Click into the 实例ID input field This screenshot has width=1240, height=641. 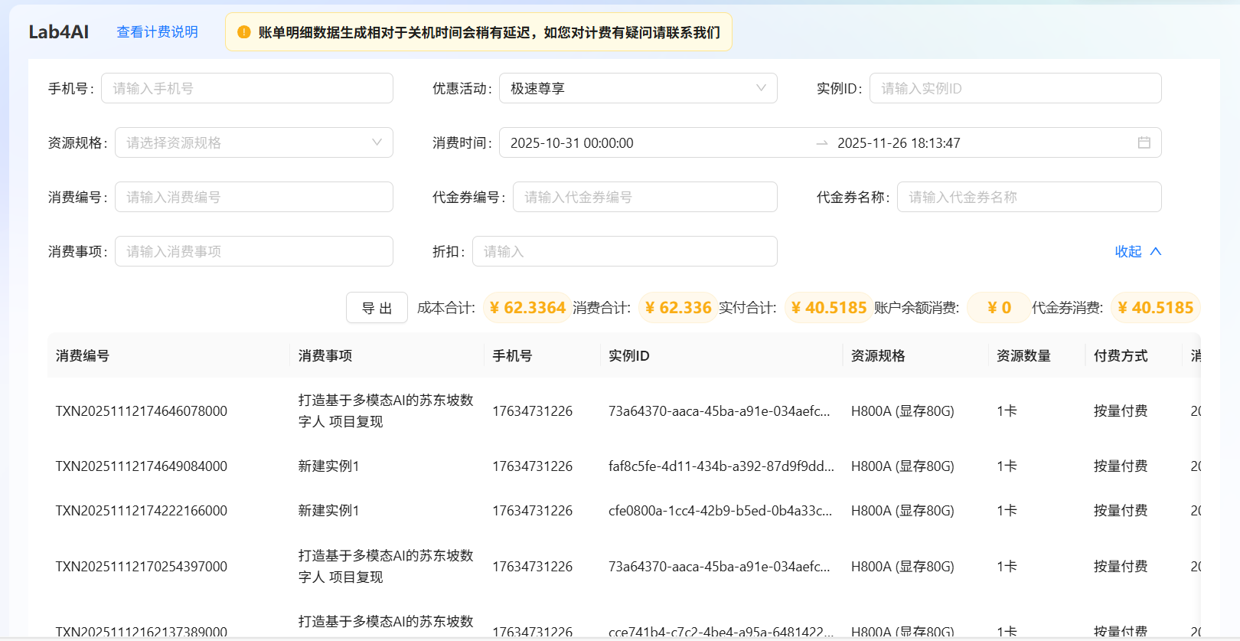pos(1015,88)
